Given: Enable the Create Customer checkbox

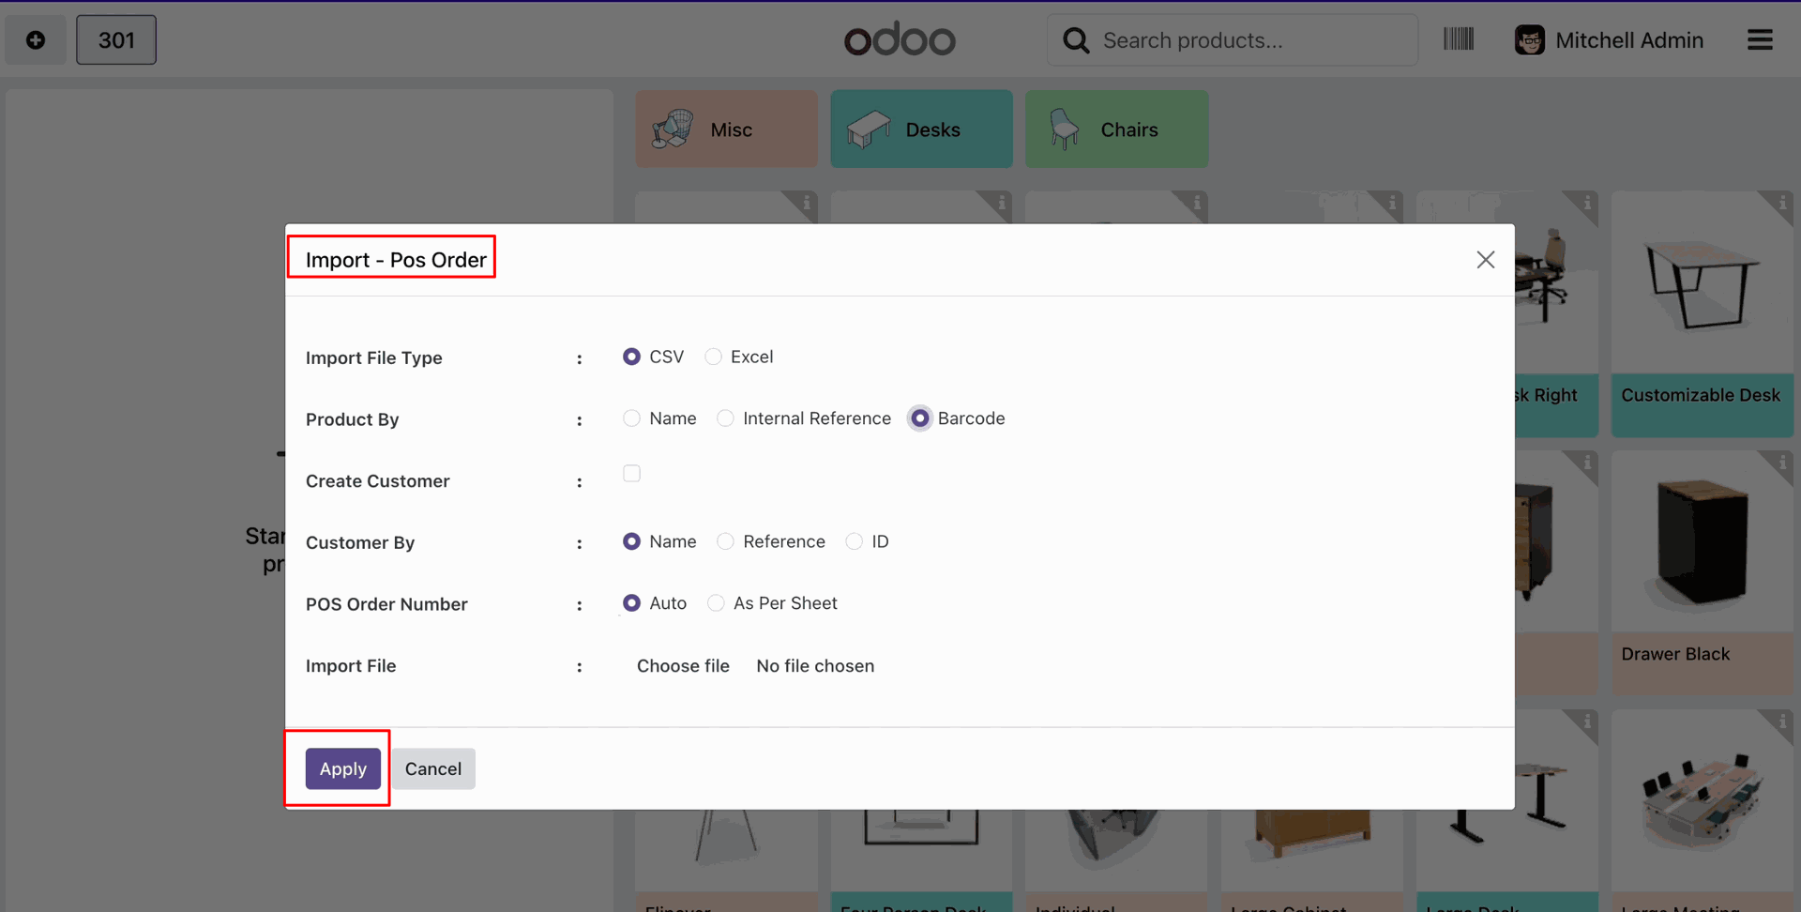Looking at the screenshot, I should tap(632, 474).
